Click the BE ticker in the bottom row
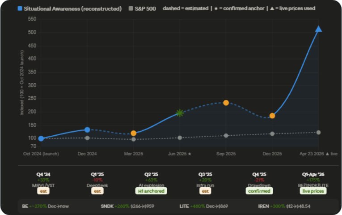Viewport: 342px width, 215px height. [x=25, y=206]
